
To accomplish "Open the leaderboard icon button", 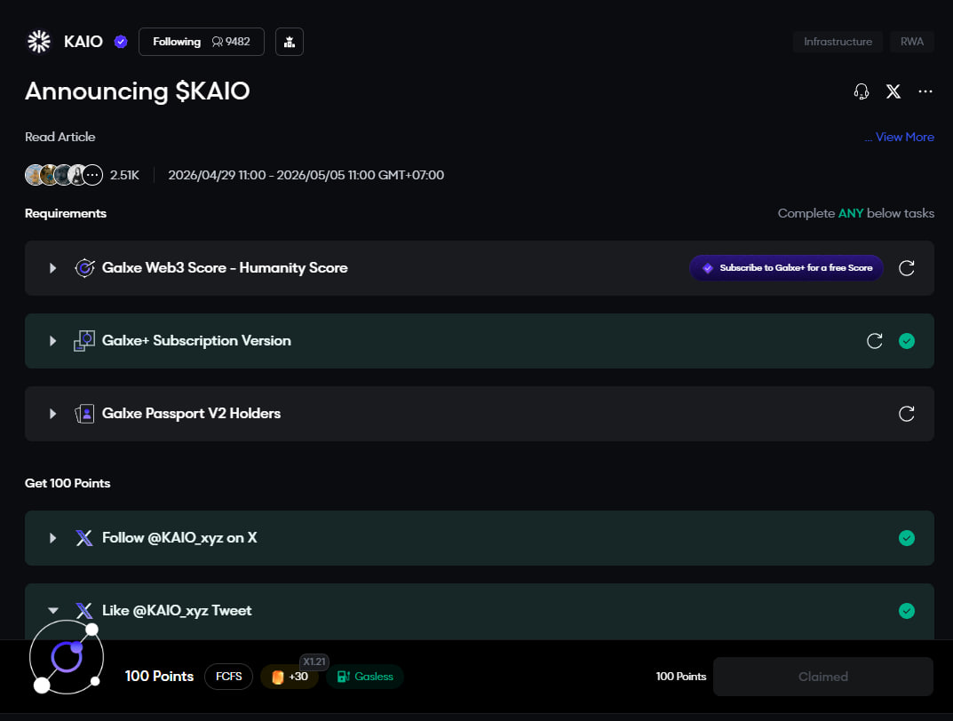I will point(290,42).
